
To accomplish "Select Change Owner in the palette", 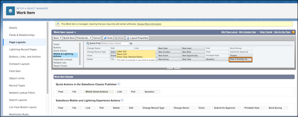I will coord(98,48).
